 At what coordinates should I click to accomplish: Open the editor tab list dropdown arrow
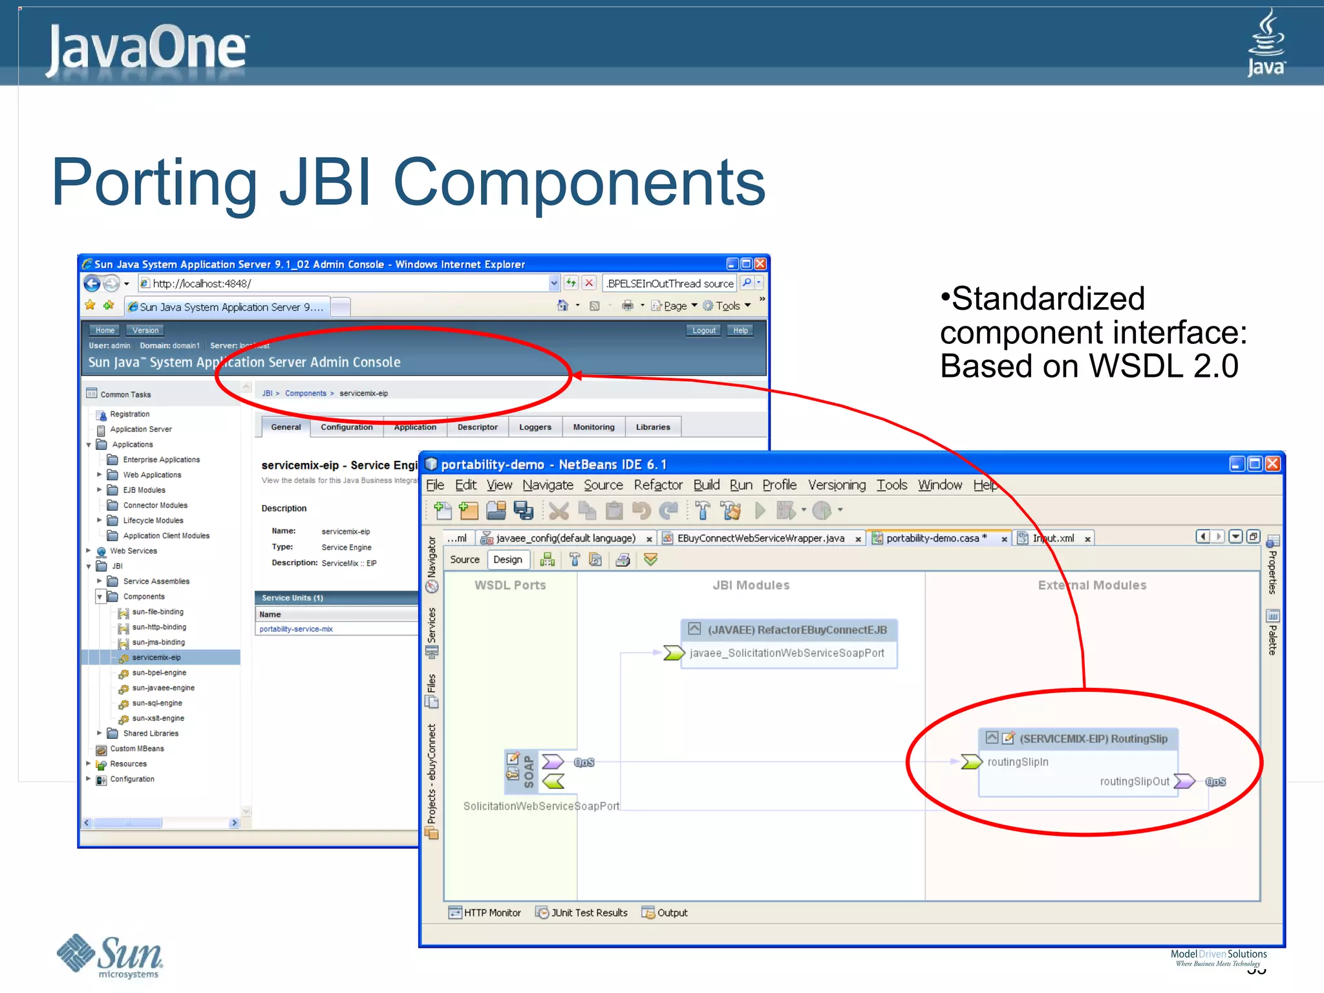1235,537
